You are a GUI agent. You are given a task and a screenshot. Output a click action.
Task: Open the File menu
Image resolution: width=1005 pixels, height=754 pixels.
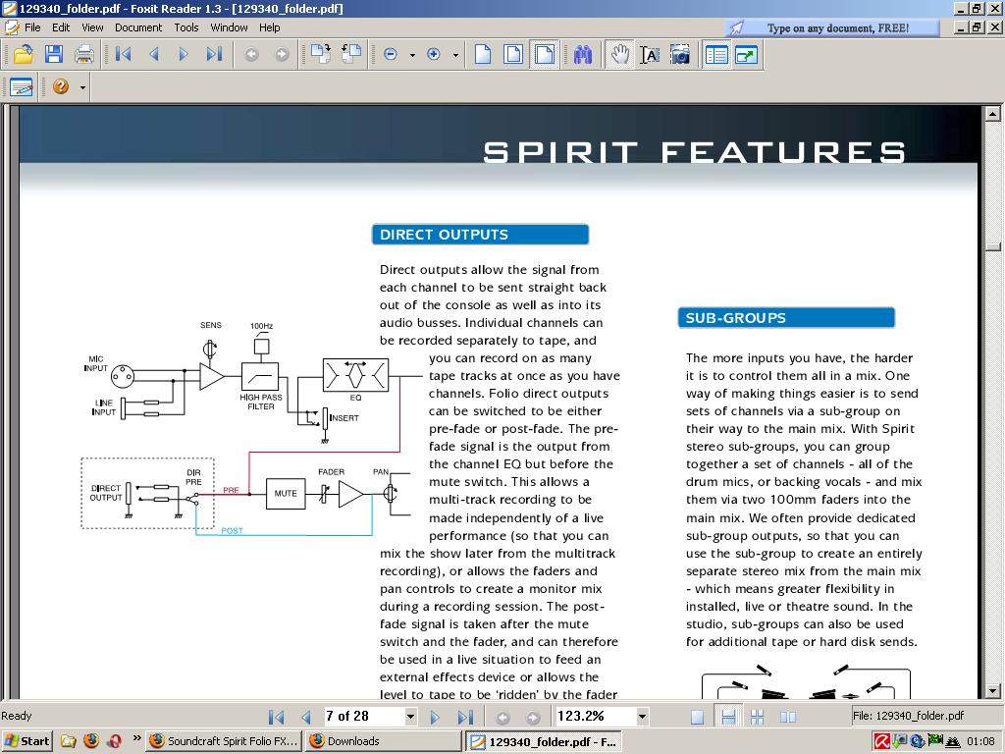pos(32,27)
